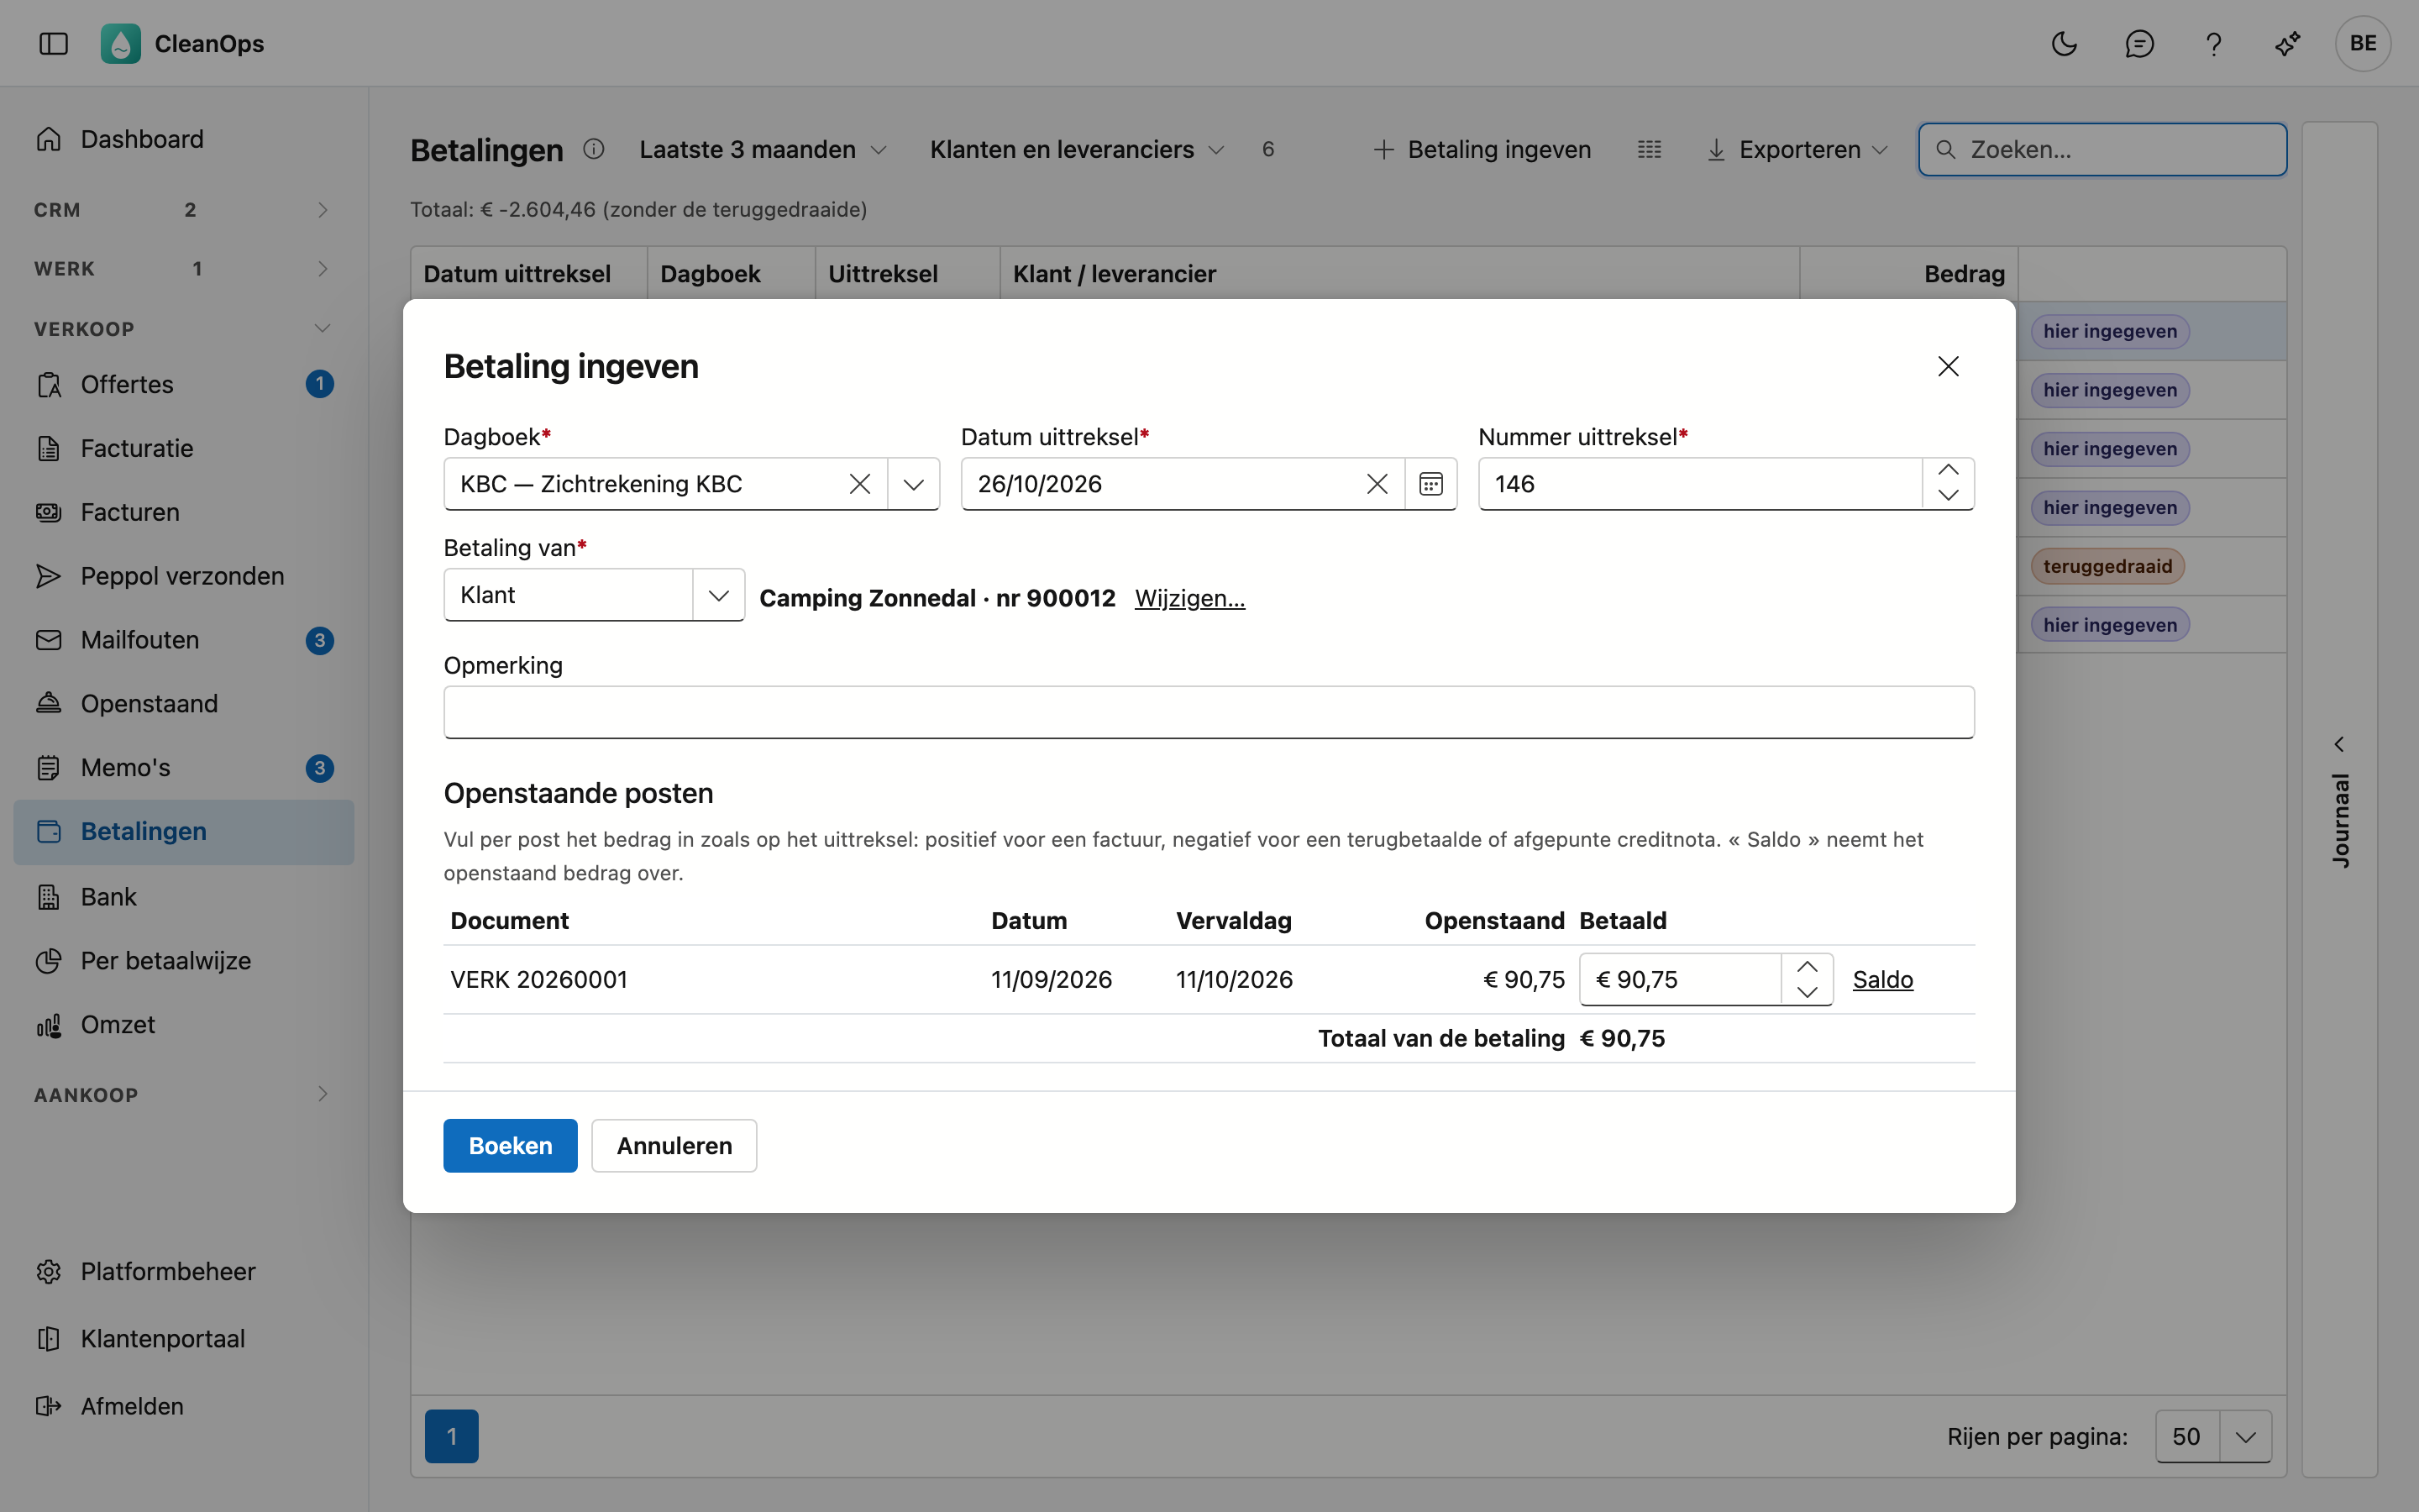Go to Offertes in the sidebar
This screenshot has width=2419, height=1512.
coord(184,384)
